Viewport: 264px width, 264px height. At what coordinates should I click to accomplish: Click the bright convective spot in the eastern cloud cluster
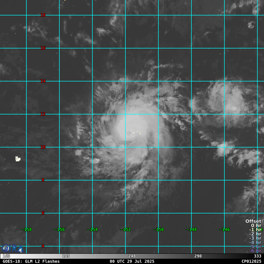[x=234, y=108]
